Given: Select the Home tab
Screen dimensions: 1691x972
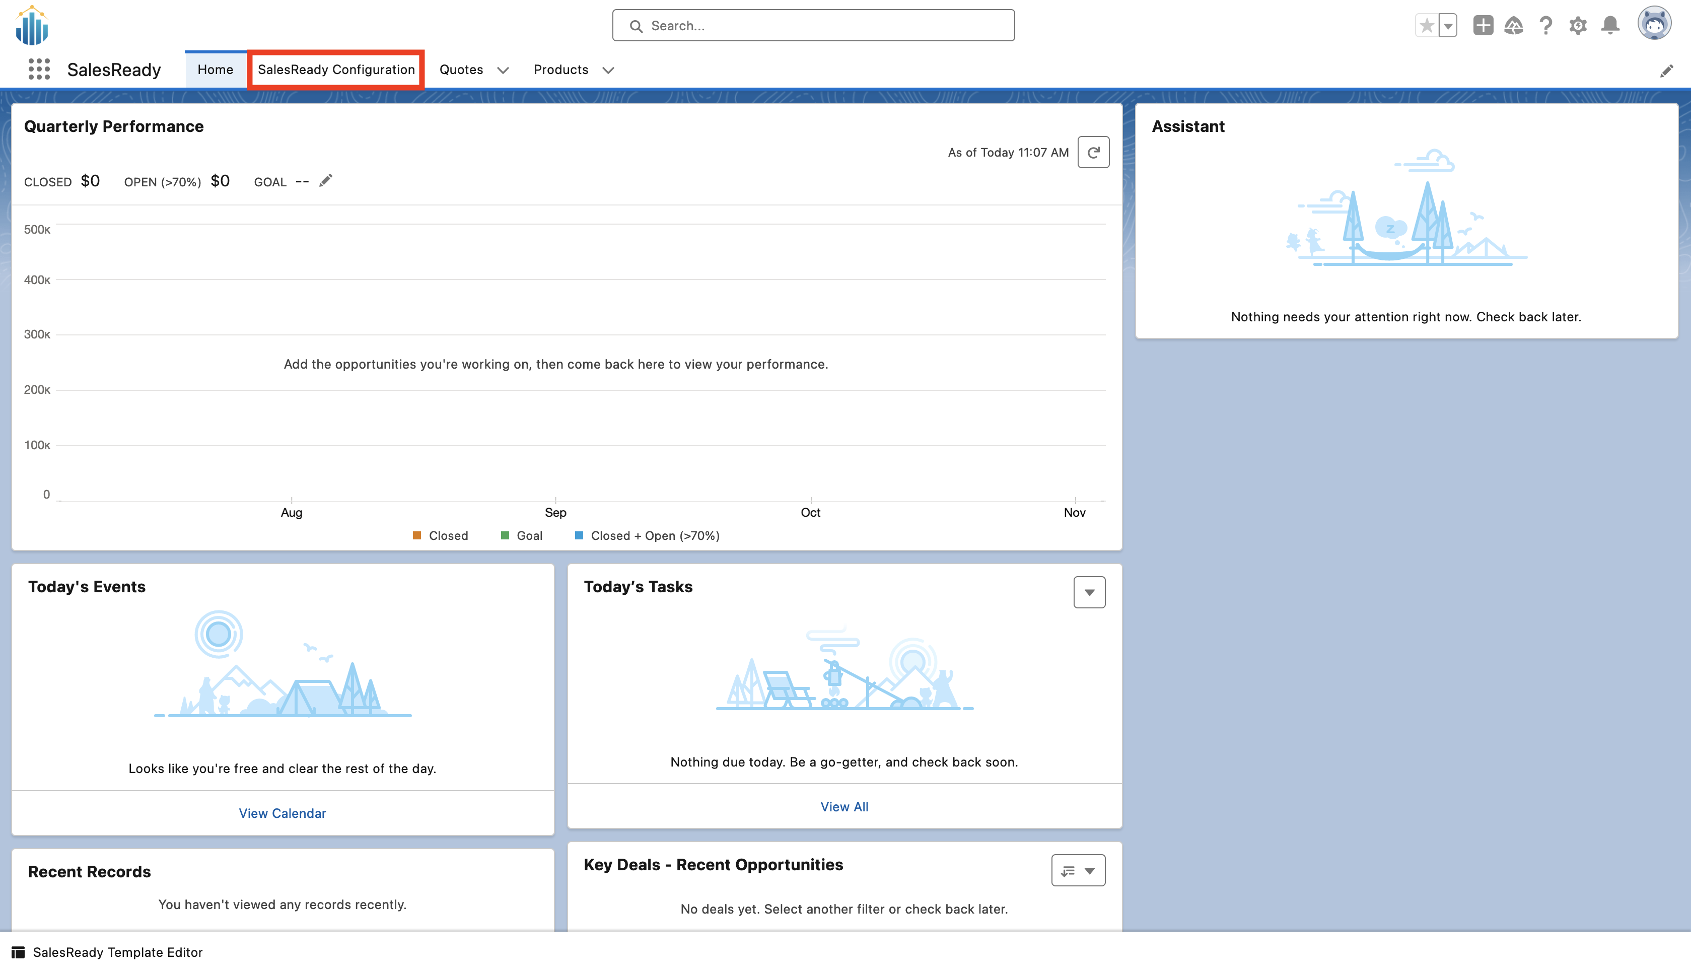Looking at the screenshot, I should (x=215, y=70).
